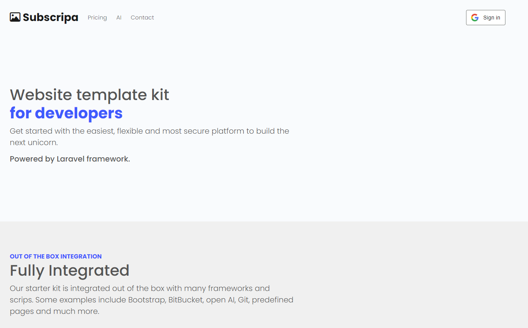The height and width of the screenshot is (328, 528).
Task: Click the 'Sign in' label text
Action: coord(492,18)
